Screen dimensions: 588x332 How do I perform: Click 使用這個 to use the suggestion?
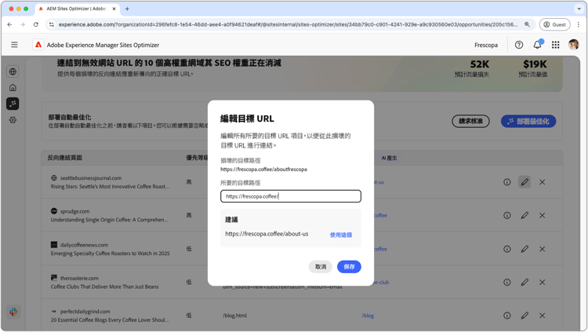point(340,235)
